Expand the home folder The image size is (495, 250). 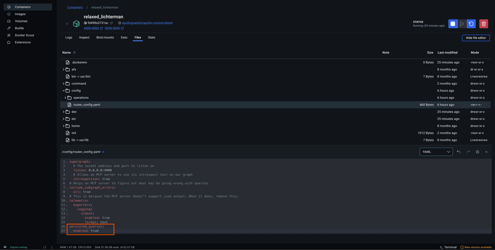[x=63, y=126]
